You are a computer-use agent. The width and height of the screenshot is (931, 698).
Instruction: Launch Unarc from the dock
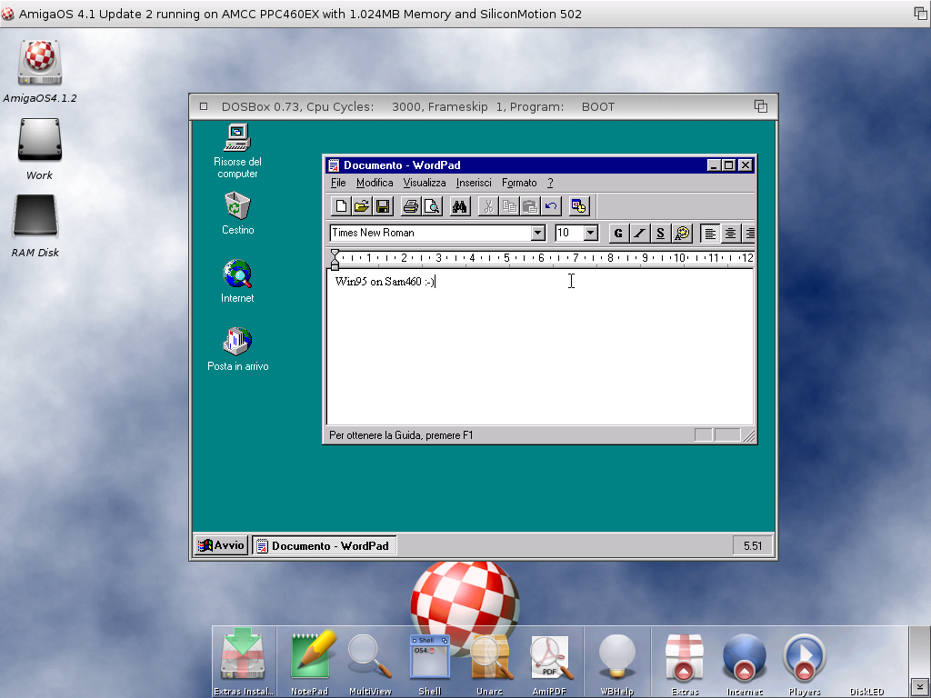coord(489,663)
